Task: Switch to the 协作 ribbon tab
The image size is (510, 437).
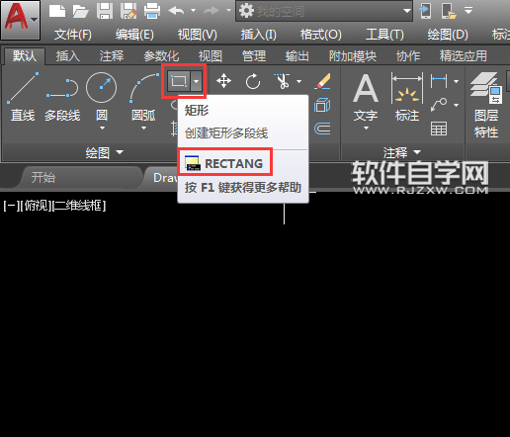Action: [x=408, y=56]
